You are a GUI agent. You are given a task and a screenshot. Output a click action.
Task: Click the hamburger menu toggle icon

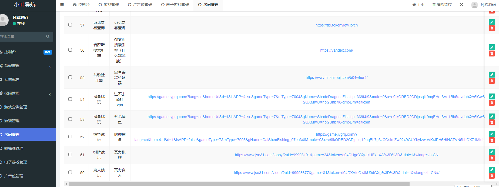pyautogui.click(x=62, y=5)
